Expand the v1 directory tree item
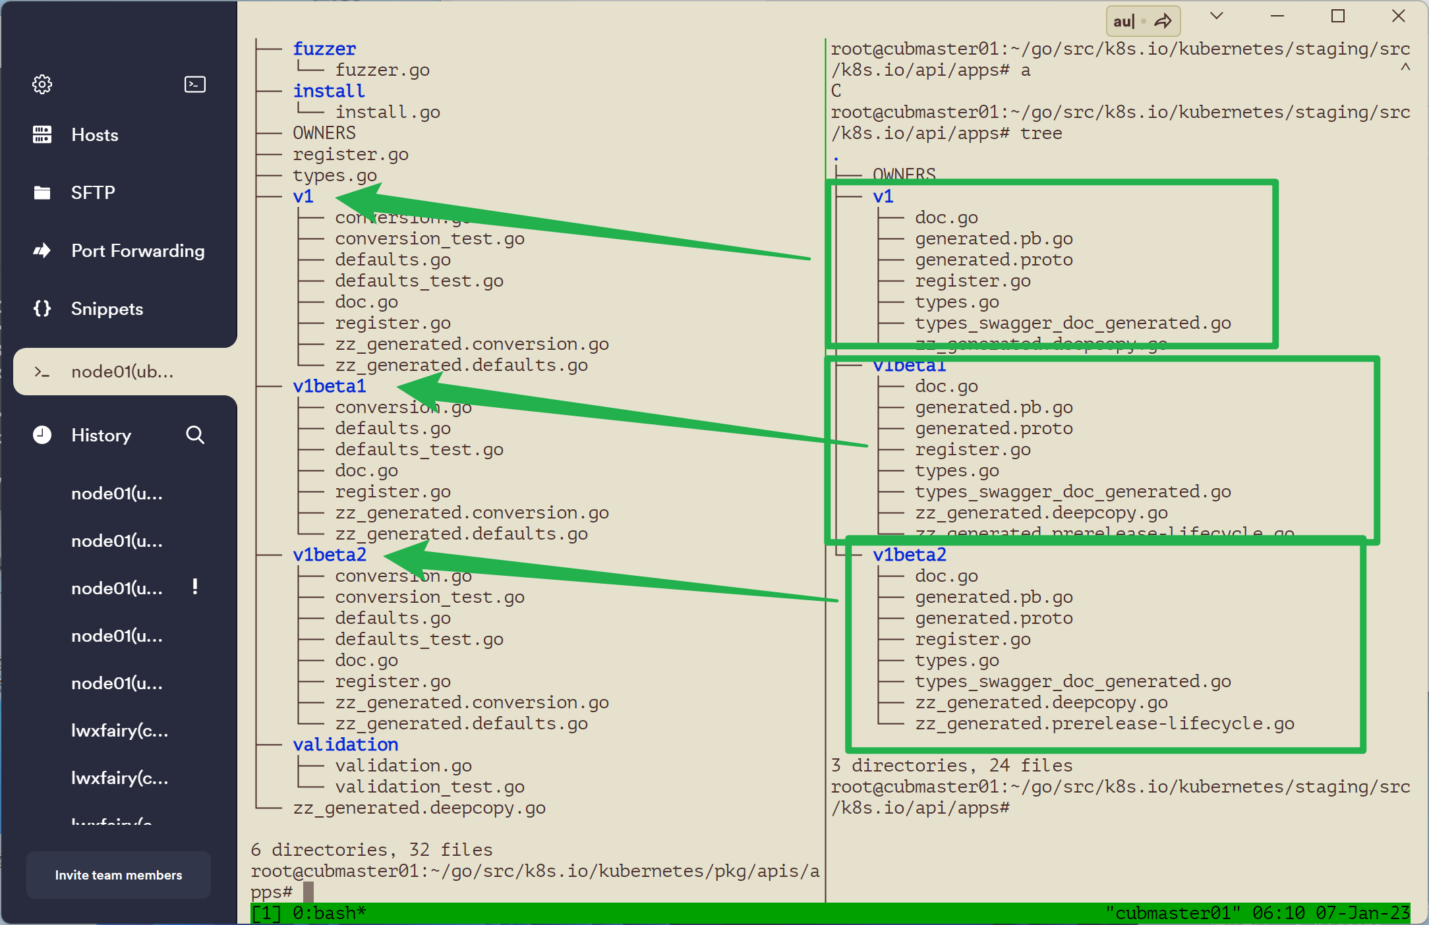The width and height of the screenshot is (1429, 925). [x=303, y=196]
